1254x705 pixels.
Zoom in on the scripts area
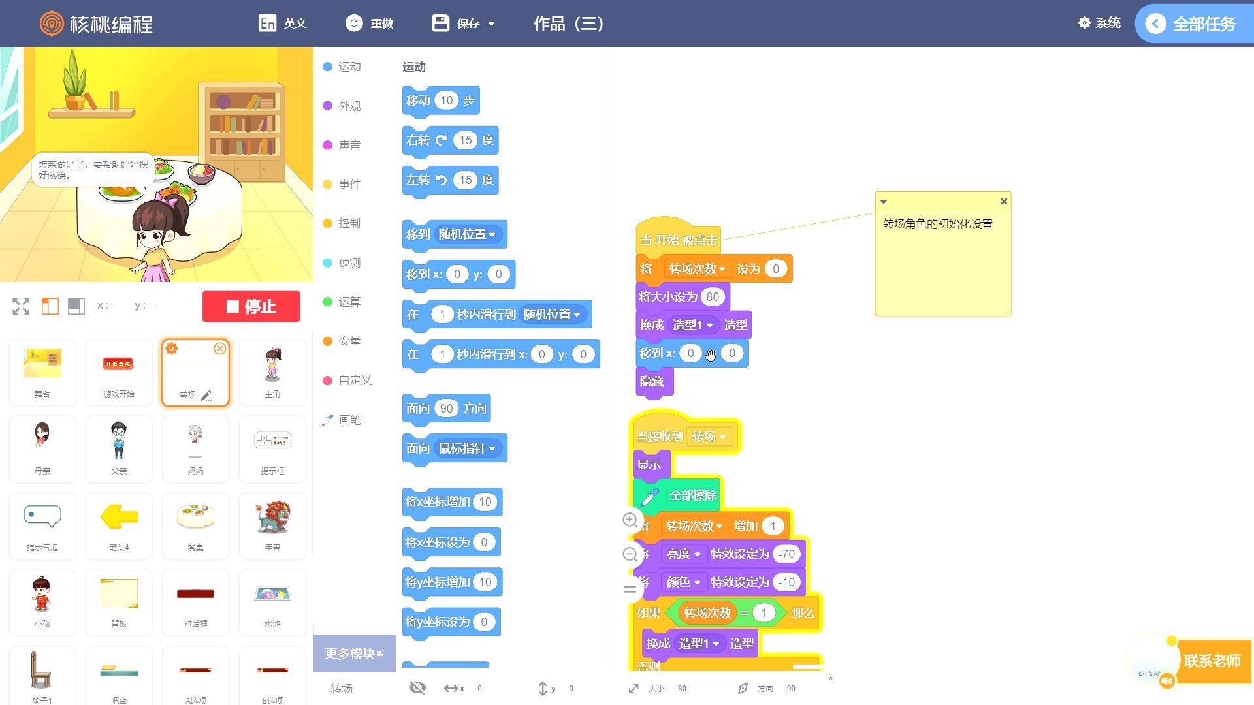pos(630,520)
